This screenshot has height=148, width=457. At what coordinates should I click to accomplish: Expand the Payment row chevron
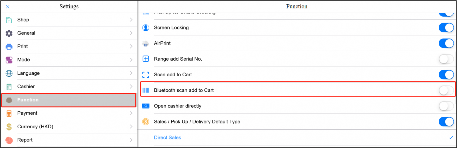pyautogui.click(x=131, y=113)
